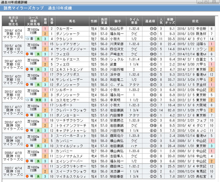Viewport: 220px width, 182px height.
Task: Select horse name スーパーホーネット
Action: click(x=71, y=136)
